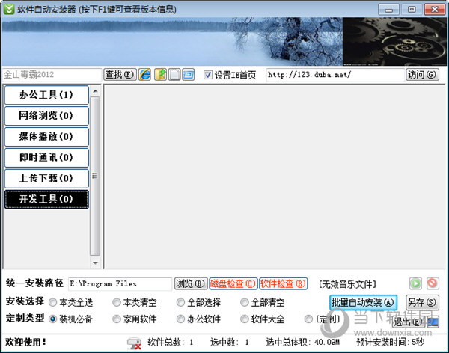Focus the 统一安装路径 path field
Viewport: 449px width, 353px height.
pyautogui.click(x=120, y=284)
